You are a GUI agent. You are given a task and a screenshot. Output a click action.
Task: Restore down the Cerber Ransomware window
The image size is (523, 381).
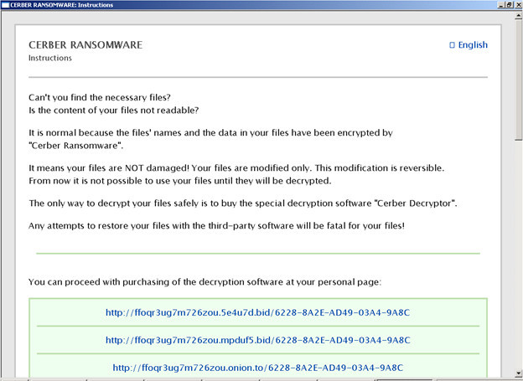point(510,5)
